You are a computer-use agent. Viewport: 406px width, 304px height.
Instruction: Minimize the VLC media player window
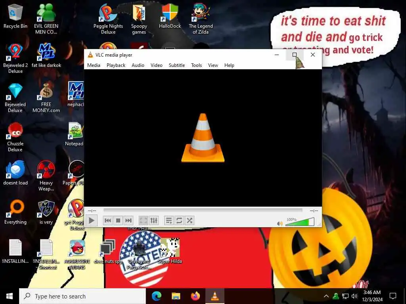pyautogui.click(x=276, y=55)
